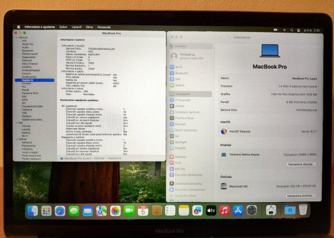Start FaceTime from the Dock
The height and width of the screenshot is (238, 334).
coord(129,211)
